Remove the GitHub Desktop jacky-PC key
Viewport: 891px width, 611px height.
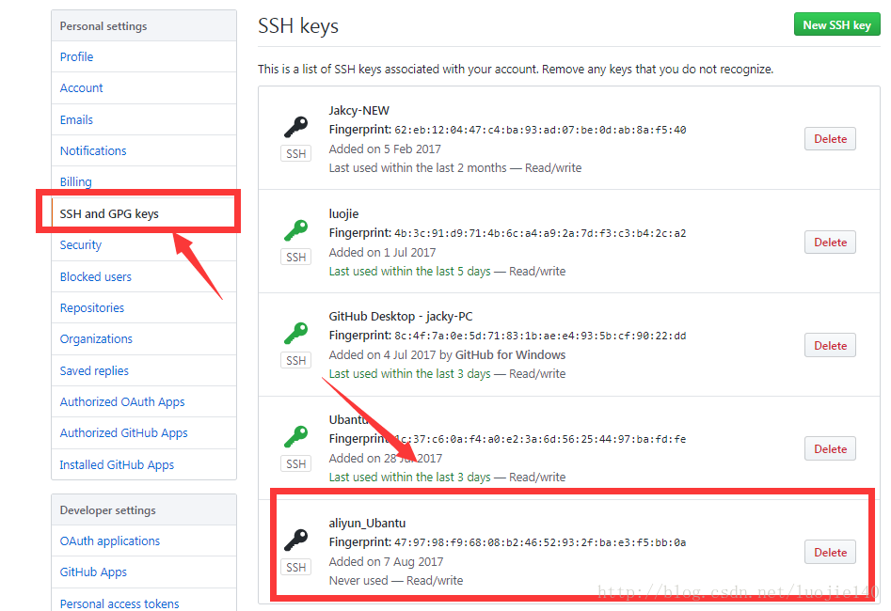pos(830,346)
